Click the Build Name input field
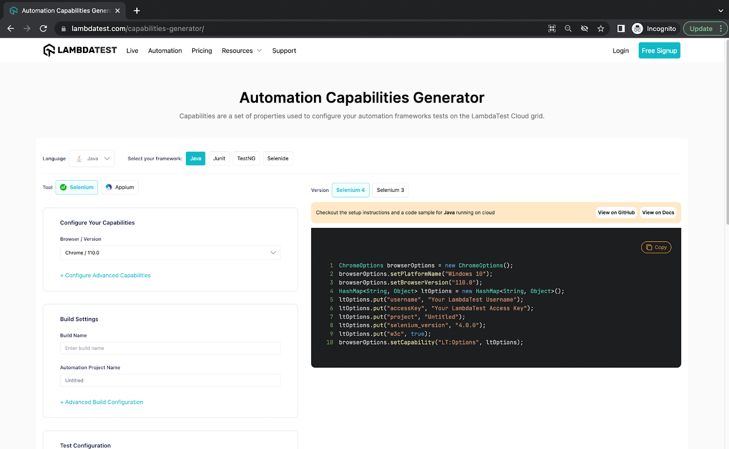 [170, 348]
